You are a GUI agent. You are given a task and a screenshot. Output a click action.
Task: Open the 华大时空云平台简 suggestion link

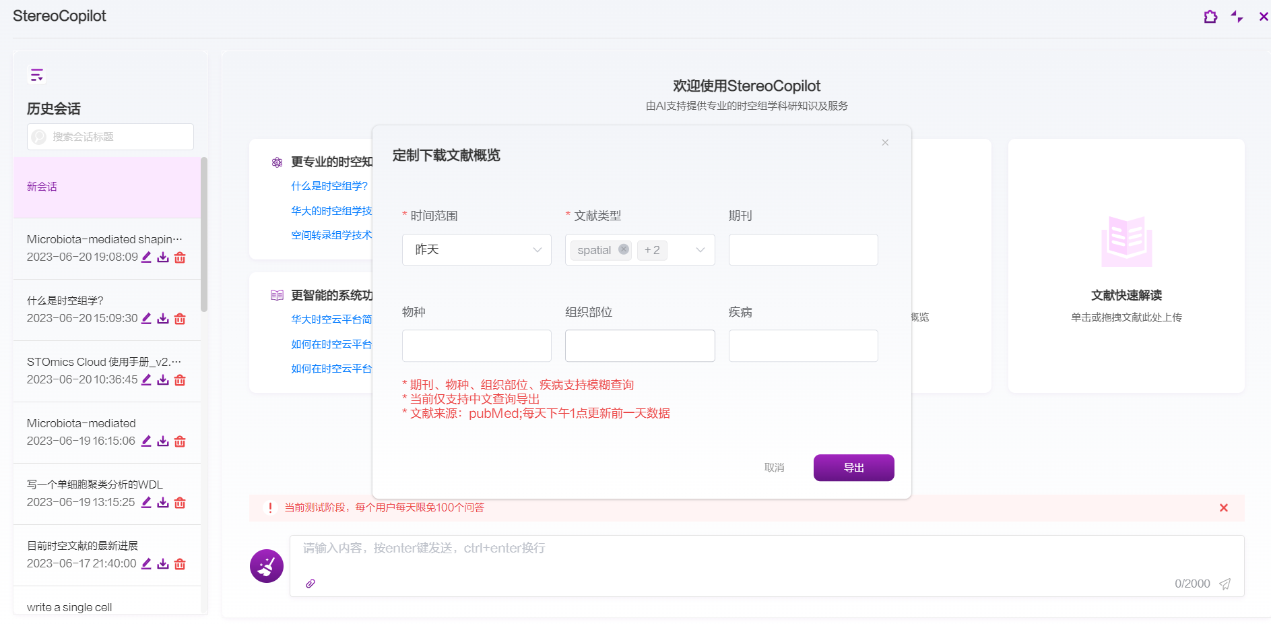pos(331,319)
